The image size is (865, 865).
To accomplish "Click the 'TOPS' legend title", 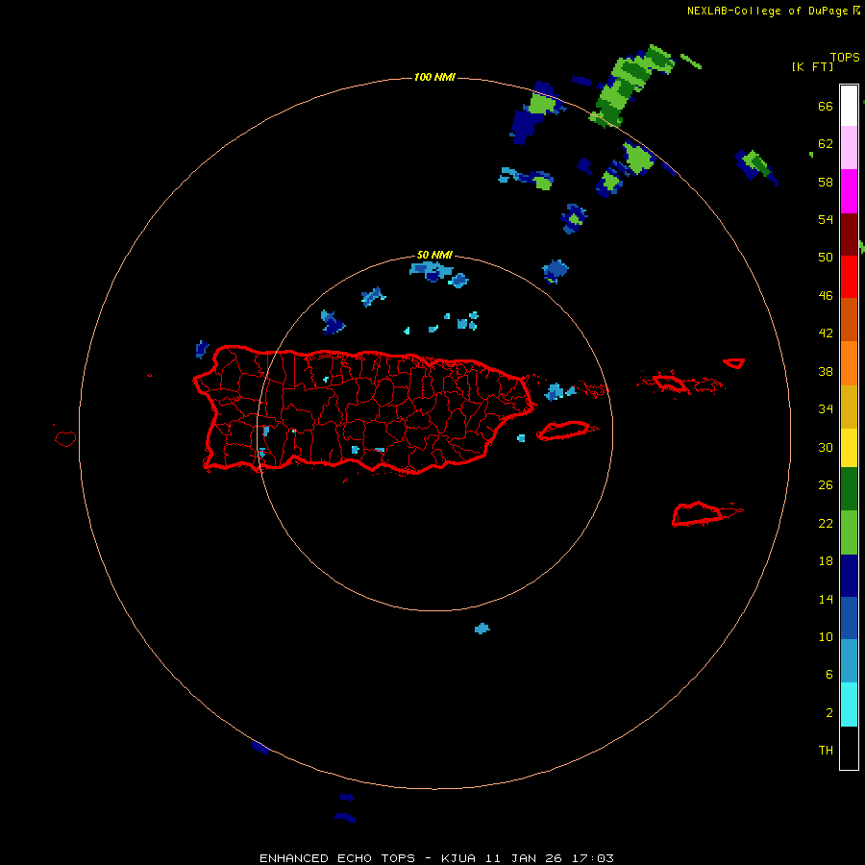I will point(845,57).
